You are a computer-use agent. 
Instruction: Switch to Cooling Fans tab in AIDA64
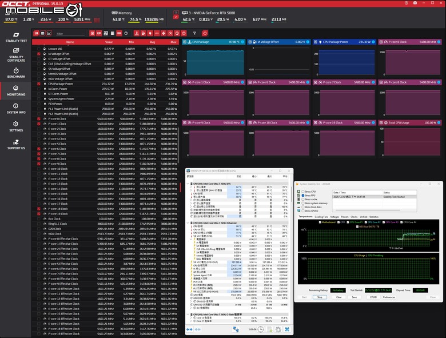click(x=321, y=217)
